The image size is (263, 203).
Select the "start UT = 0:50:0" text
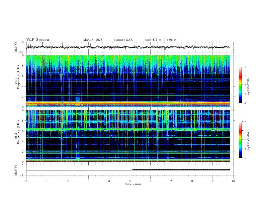tap(160, 40)
